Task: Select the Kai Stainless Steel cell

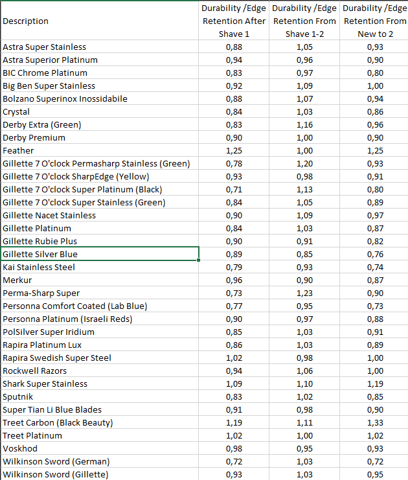Action: [x=100, y=268]
